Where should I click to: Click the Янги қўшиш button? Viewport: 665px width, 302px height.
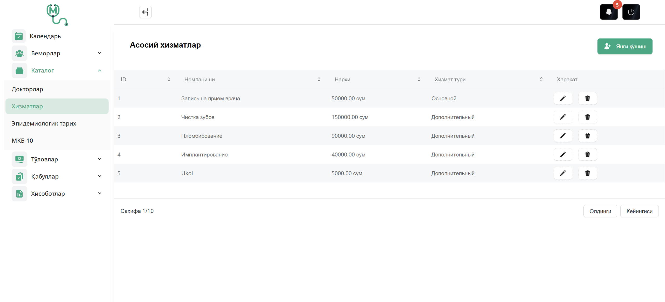point(625,46)
